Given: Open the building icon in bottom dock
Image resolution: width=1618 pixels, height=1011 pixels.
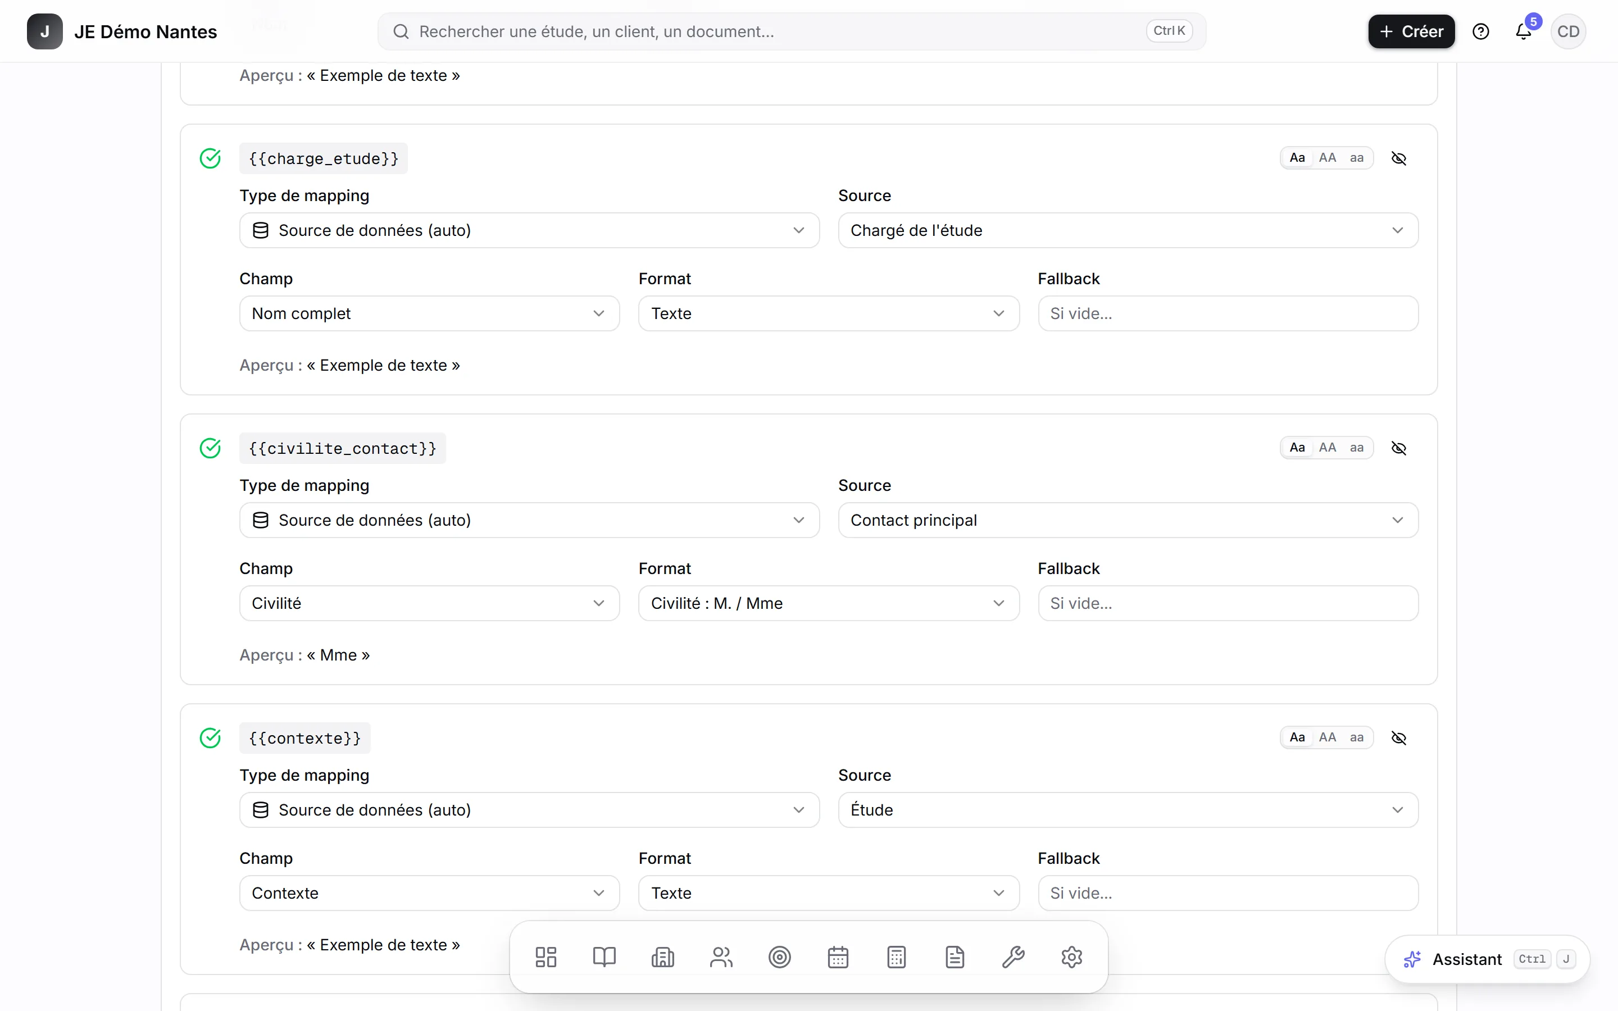Looking at the screenshot, I should tap(662, 957).
